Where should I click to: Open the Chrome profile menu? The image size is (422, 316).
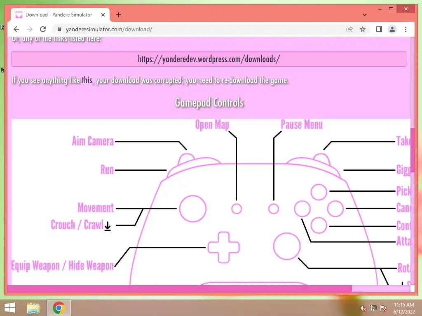(392, 29)
